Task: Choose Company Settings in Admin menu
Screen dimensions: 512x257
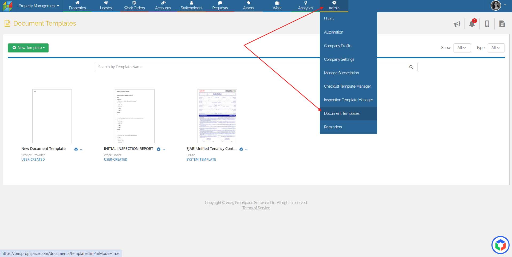Action: point(339,59)
